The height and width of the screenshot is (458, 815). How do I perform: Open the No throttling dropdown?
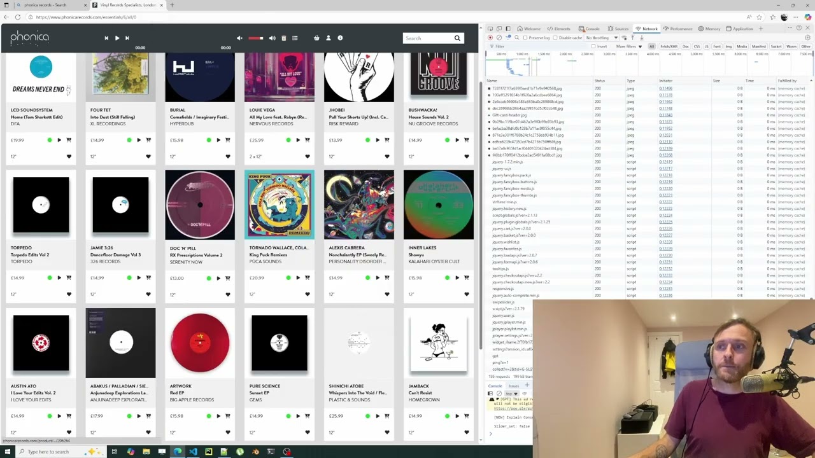pos(602,38)
